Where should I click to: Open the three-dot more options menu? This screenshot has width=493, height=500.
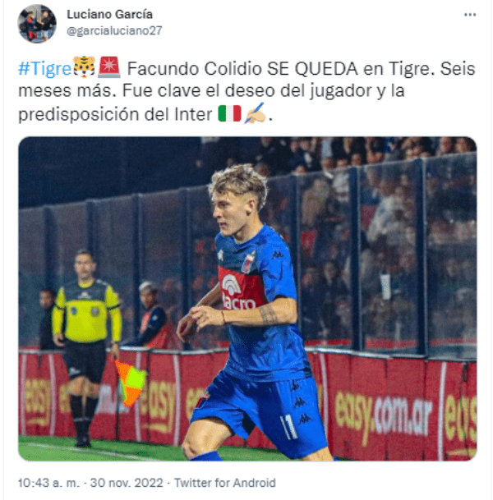[x=470, y=15]
